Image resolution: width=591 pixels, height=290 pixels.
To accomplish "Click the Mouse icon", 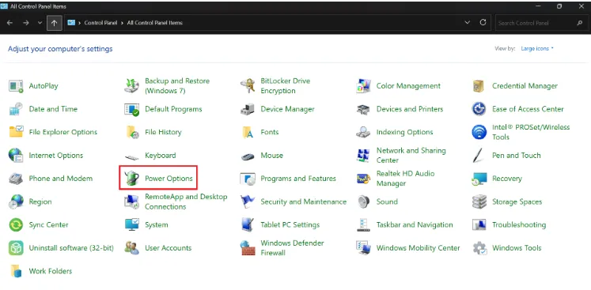I will [x=248, y=156].
